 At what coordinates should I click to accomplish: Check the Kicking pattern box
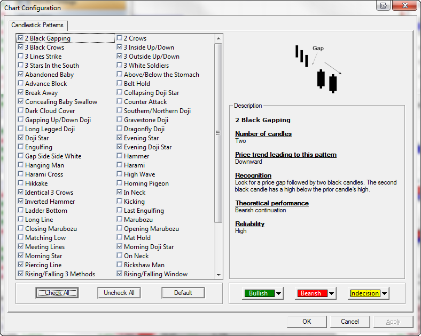pyautogui.click(x=120, y=201)
